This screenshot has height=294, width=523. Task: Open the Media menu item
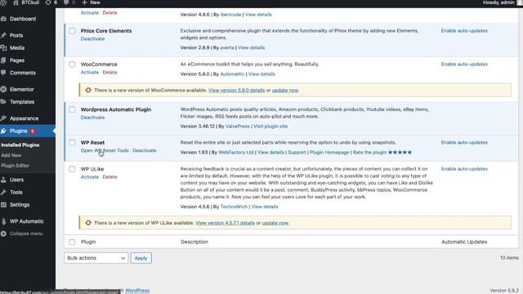pyautogui.click(x=17, y=48)
